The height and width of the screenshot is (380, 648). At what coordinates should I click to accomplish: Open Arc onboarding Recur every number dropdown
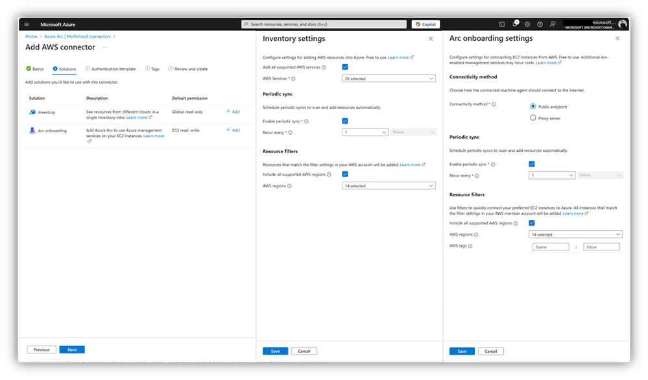(x=552, y=176)
